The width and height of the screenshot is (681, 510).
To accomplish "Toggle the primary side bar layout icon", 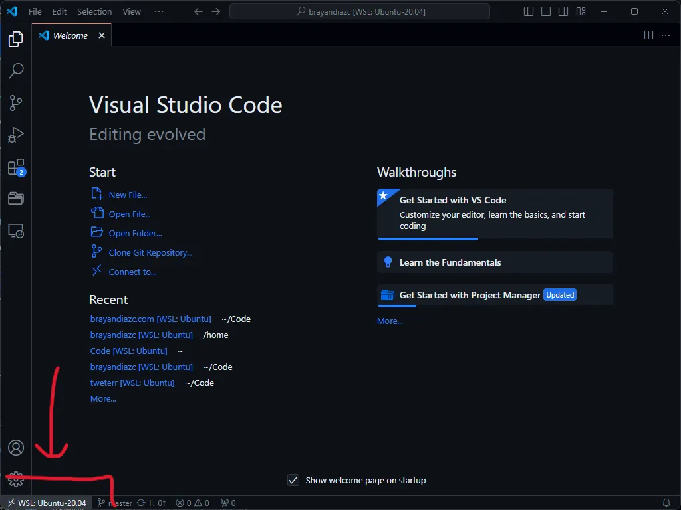I will click(x=529, y=12).
